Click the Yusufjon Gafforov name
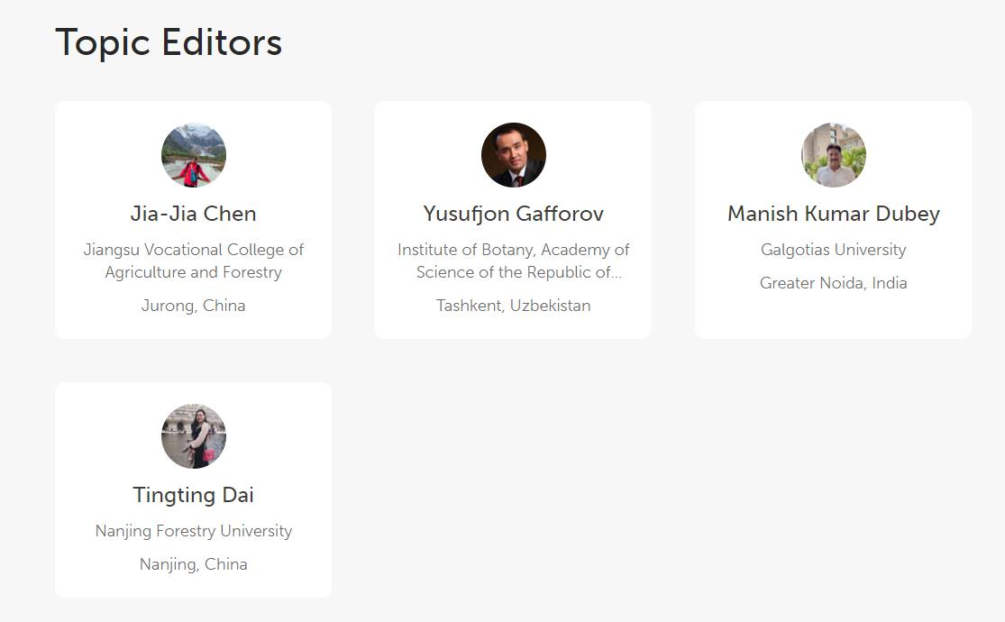This screenshot has width=1005, height=622. click(514, 214)
